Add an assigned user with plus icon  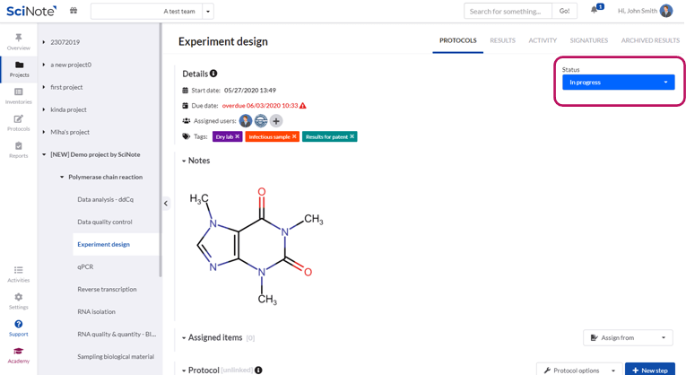point(276,120)
